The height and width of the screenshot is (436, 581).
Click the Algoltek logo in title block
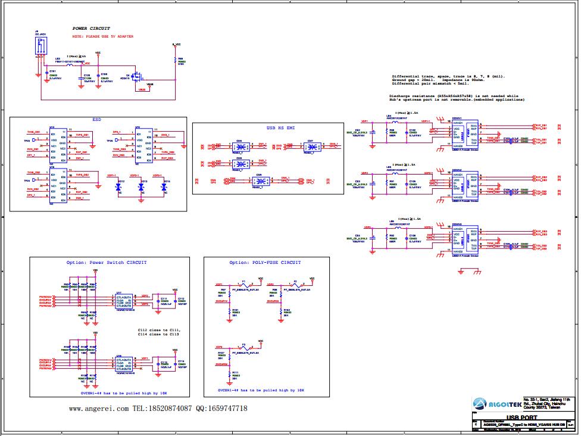tap(497, 404)
